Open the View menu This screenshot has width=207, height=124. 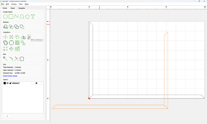pyautogui.click(x=21, y=4)
